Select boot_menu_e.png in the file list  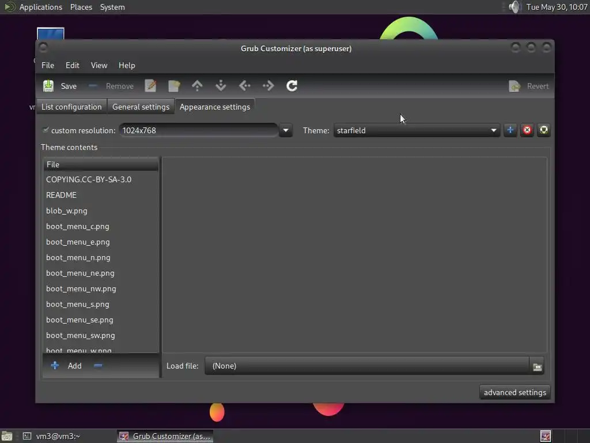point(101,242)
